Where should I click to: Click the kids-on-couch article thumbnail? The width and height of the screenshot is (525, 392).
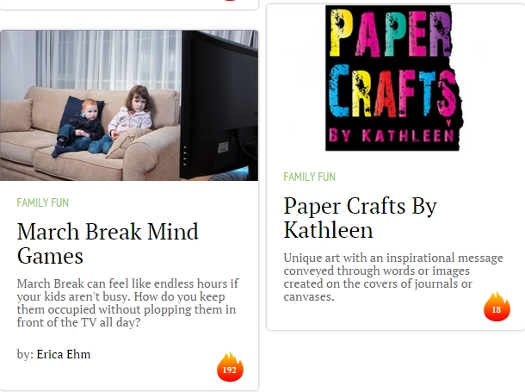click(129, 105)
